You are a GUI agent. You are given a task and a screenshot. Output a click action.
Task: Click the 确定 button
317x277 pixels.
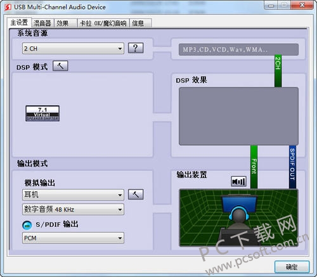pos(292,267)
